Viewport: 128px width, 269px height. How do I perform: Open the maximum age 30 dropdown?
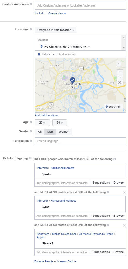pos(60,123)
